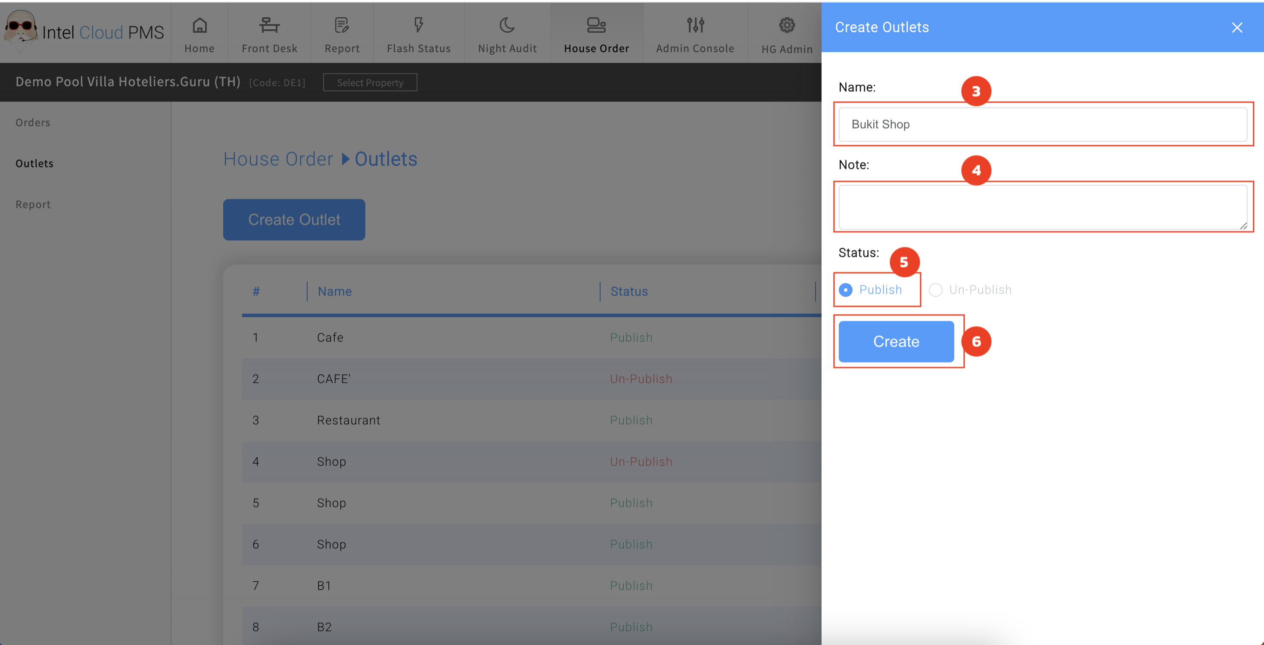Open the Select Property selector
Viewport: 1264px width, 645px height.
pos(370,82)
